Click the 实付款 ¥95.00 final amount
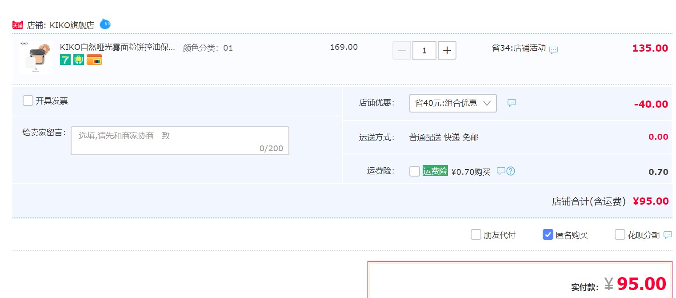This screenshot has width=676, height=298. click(x=619, y=283)
